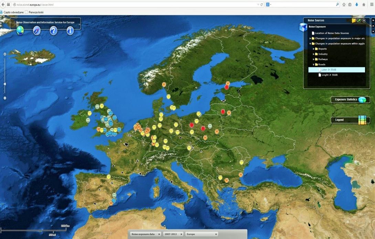Open the browser hamburger menu
Screen dimensions: 375x239
tap(372, 4)
